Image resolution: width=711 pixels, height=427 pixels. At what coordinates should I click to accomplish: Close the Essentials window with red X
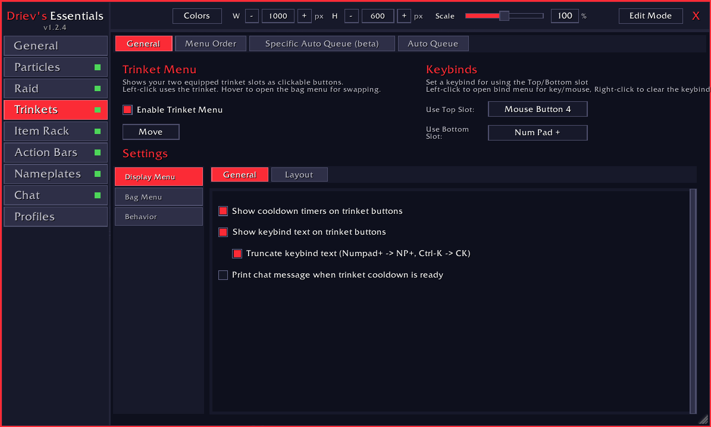(x=696, y=16)
